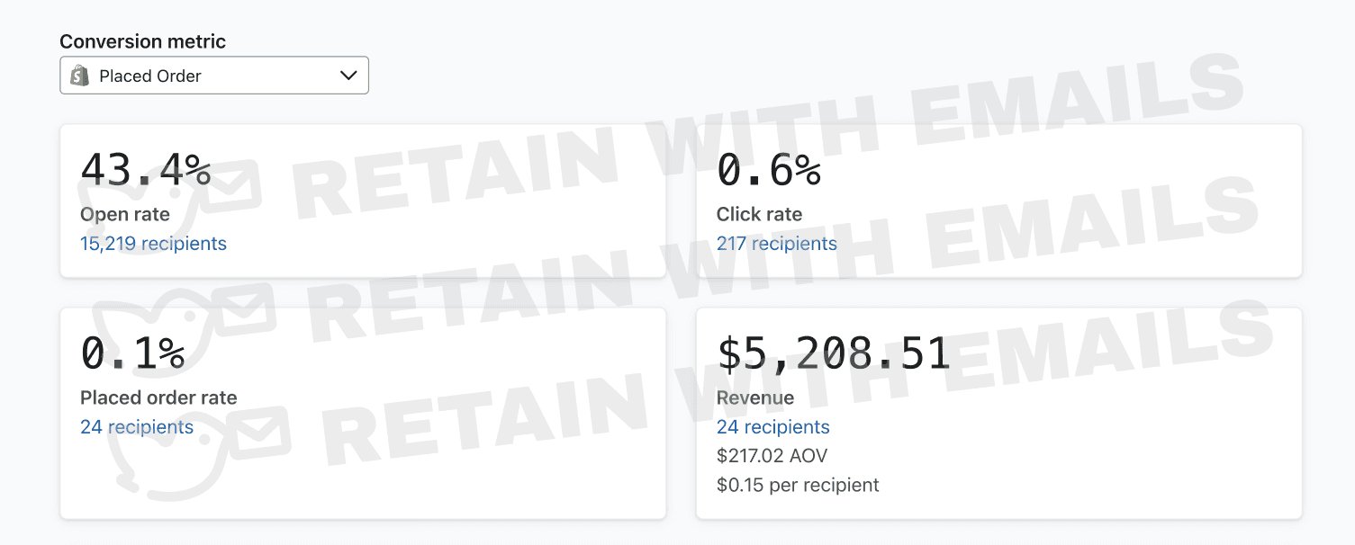Expand the dropdown chevron arrow
1355x545 pixels.
[x=348, y=76]
